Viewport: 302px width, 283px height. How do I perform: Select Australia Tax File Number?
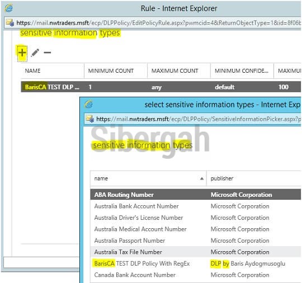click(x=196, y=252)
